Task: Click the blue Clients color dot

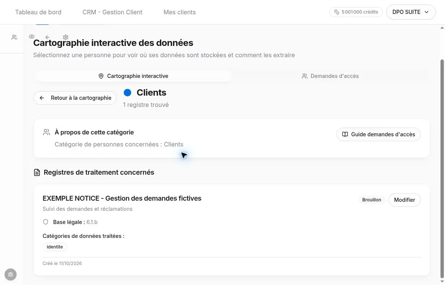Action: pos(127,93)
